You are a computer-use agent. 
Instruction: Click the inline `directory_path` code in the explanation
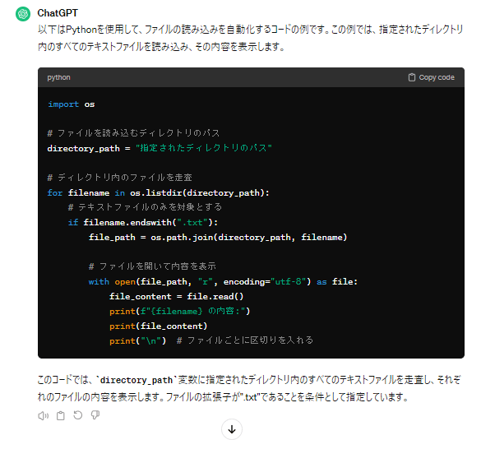136,380
